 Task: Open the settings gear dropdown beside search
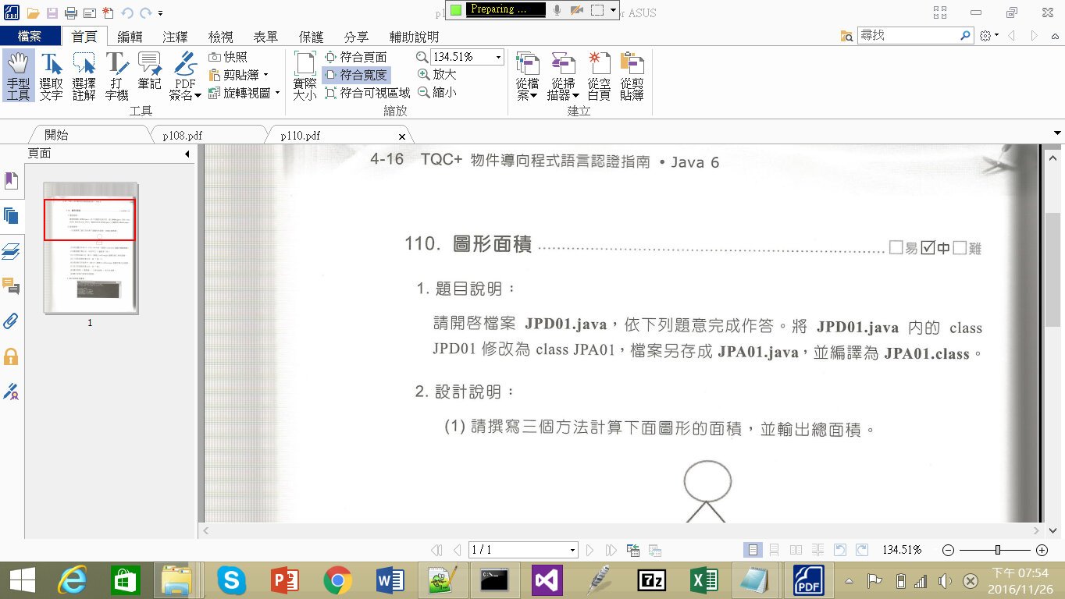[989, 36]
